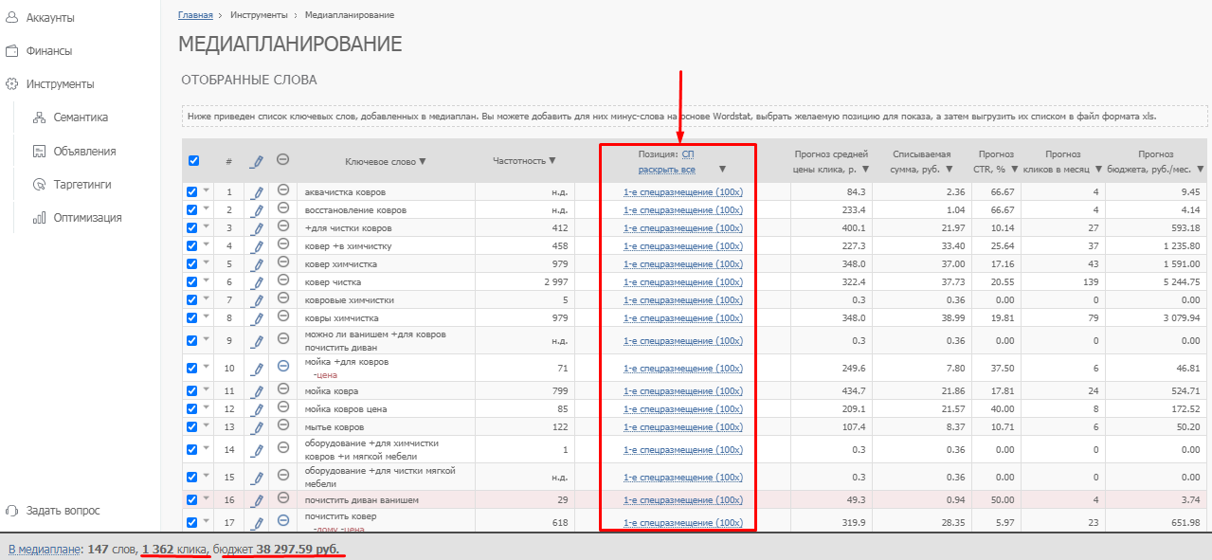Click the Аккаунты user icon in sidebar
Screen dimensions: 1212x560
tap(12, 18)
